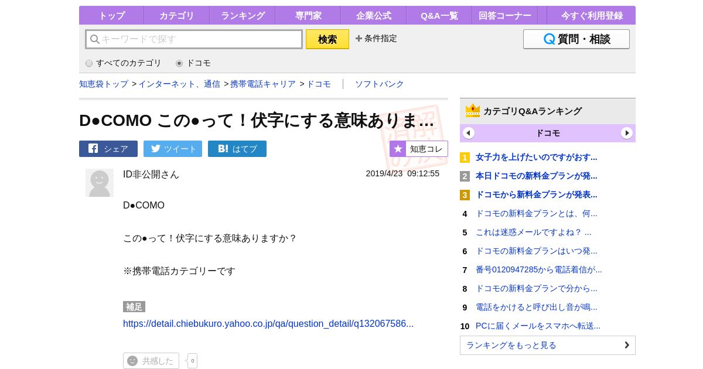703x369 pixels.
Task: Go to インターネット、通信 breadcrumb link
Action: [x=179, y=84]
